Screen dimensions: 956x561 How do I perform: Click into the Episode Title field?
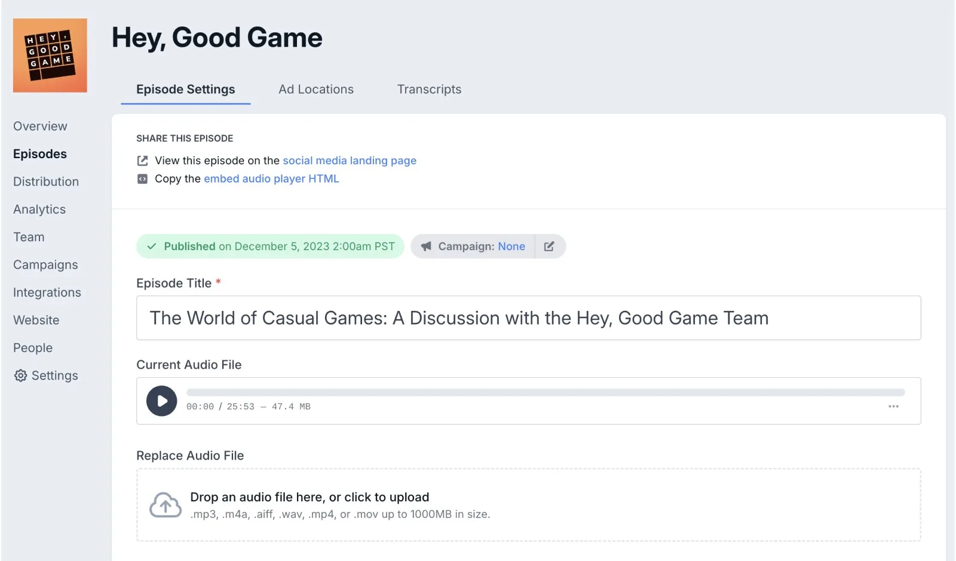tap(528, 318)
